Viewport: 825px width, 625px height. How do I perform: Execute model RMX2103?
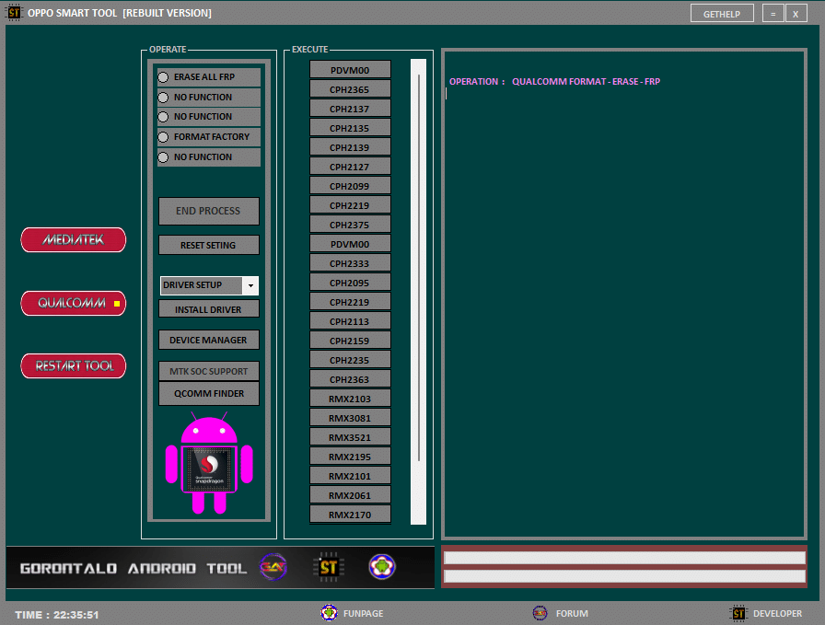[350, 399]
